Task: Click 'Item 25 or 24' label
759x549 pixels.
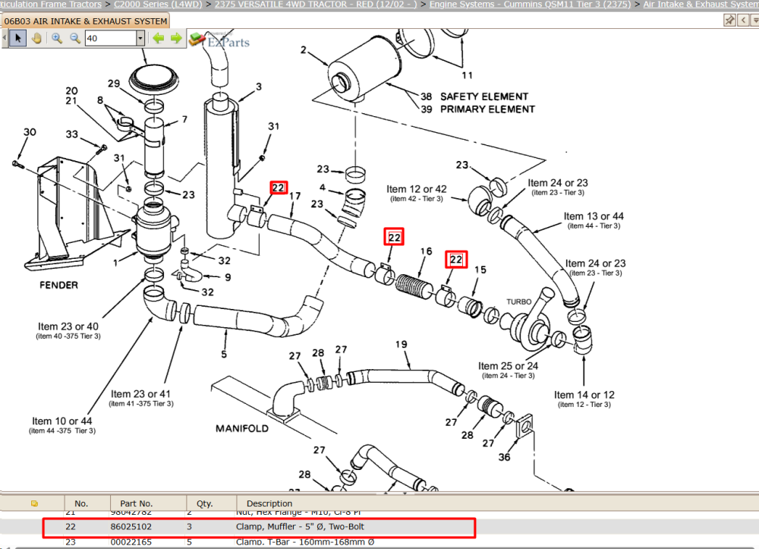Action: [509, 366]
